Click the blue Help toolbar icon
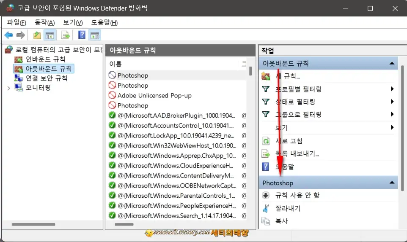407x242 pixels. (x=82, y=35)
